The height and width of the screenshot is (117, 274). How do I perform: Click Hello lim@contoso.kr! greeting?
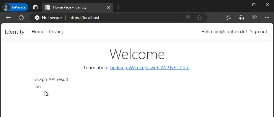pos(224,32)
